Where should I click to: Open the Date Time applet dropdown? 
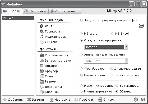tap(126, 61)
